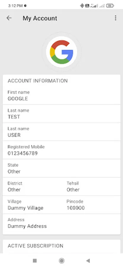This screenshot has width=123, height=268.
Task: Open the District Other field
Action: point(32,186)
